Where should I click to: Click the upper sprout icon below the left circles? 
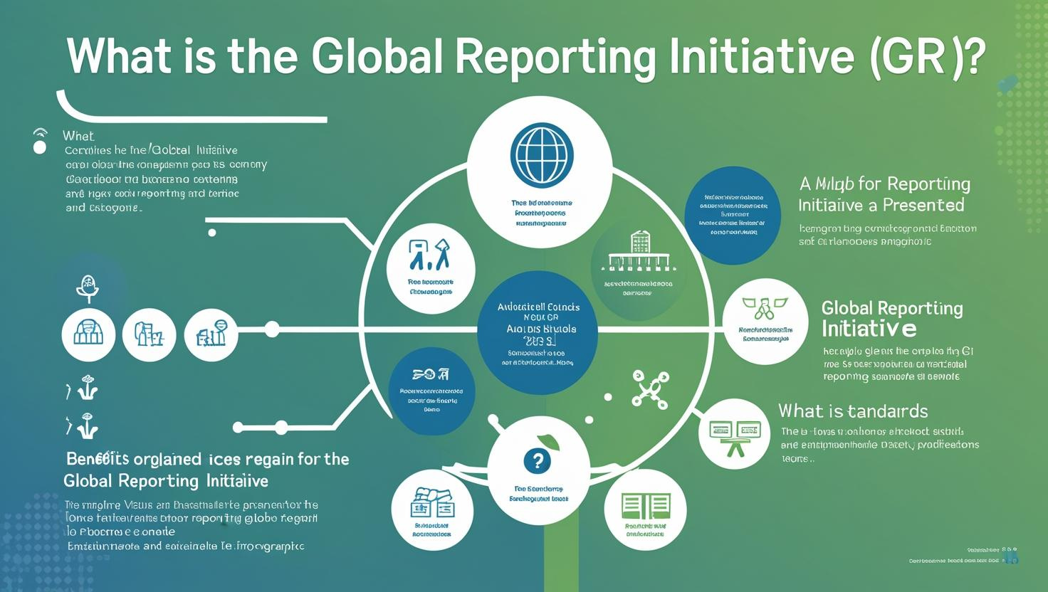85,388
